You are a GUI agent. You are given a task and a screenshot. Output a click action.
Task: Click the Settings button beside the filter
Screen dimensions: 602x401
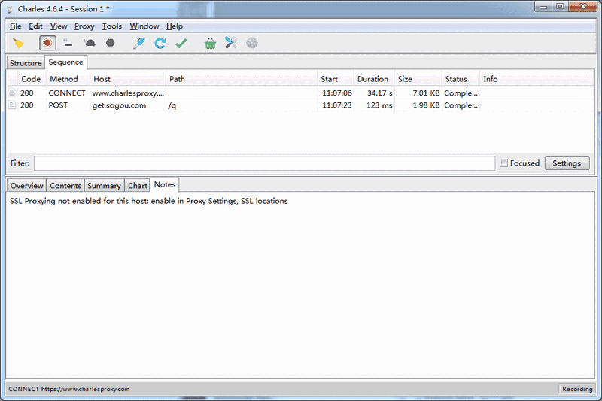point(567,163)
